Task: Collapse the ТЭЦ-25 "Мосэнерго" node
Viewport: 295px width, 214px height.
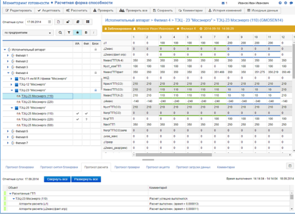Action: tap(12, 108)
